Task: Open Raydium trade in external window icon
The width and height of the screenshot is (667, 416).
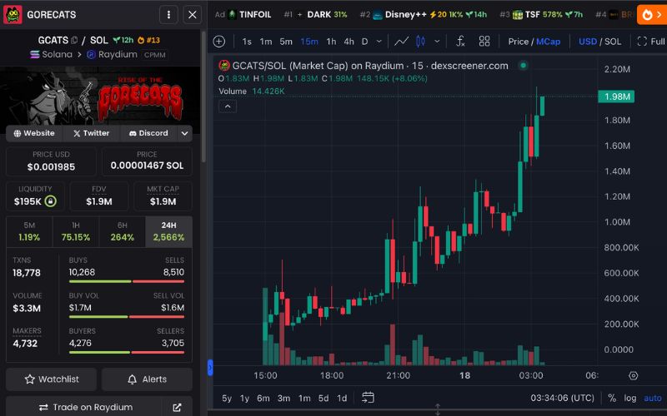Action: pyautogui.click(x=177, y=408)
